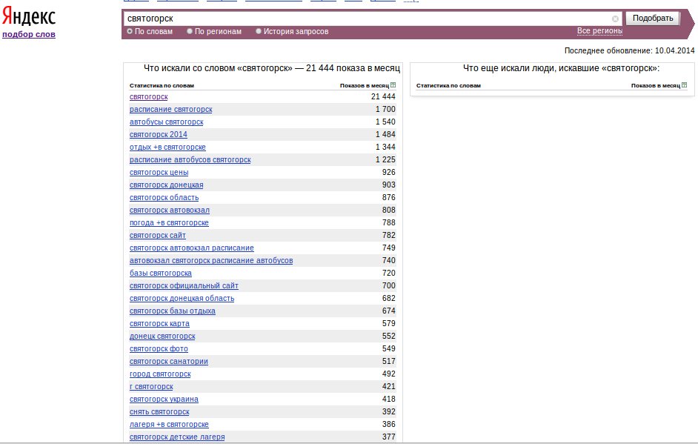Open help icon beside left 'Показов в месяц'
The height and width of the screenshot is (444, 698).
[x=393, y=85]
